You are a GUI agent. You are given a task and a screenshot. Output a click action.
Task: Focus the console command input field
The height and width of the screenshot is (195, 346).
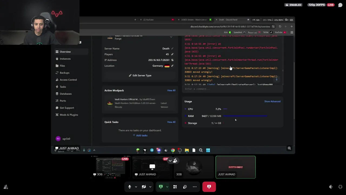click(232, 89)
